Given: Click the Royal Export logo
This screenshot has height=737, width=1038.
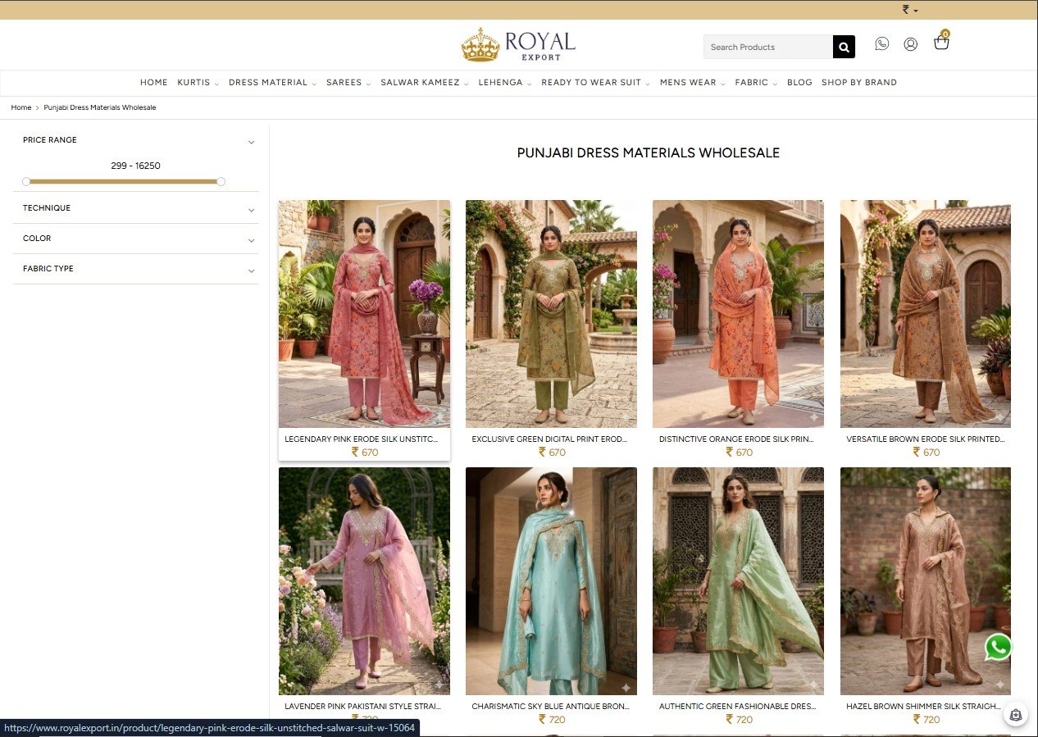Looking at the screenshot, I should (x=518, y=44).
